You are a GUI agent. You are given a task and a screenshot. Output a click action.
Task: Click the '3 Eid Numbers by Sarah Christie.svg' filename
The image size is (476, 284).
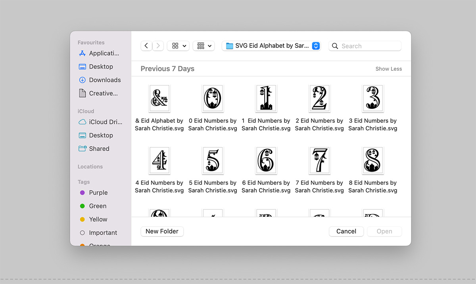[373, 124]
